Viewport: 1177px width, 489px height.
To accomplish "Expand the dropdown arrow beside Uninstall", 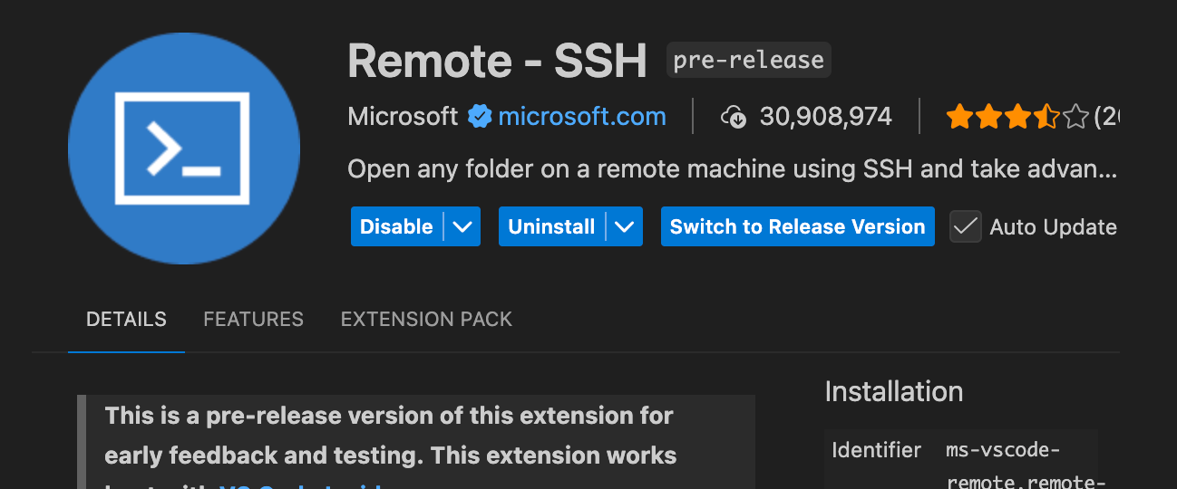I will 624,226.
